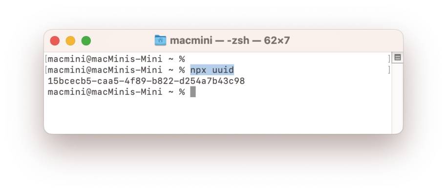Click the closing bracket mark of the npx uuid line
Screen dimensions: 447x192
[389, 70]
